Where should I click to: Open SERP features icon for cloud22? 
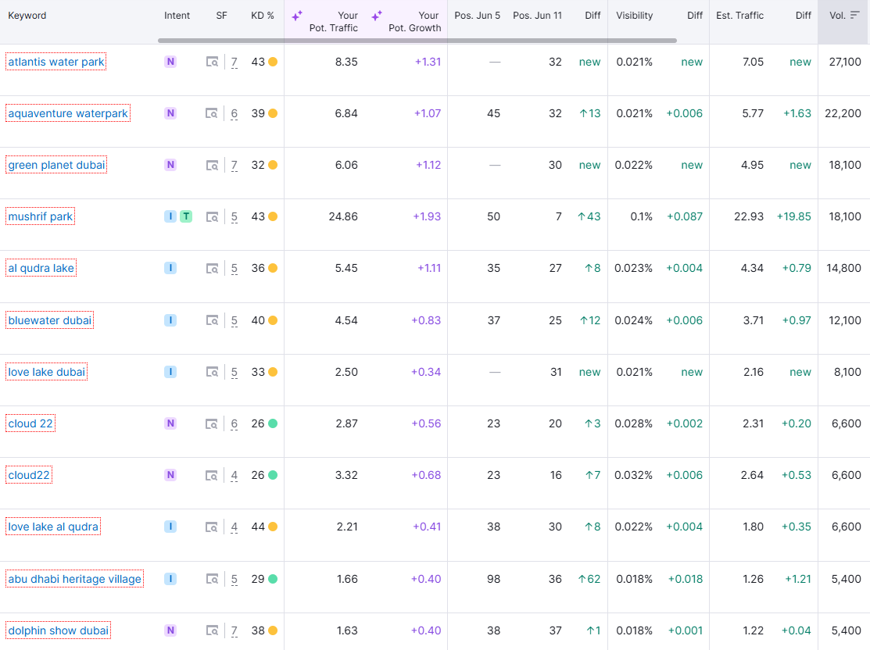click(212, 475)
